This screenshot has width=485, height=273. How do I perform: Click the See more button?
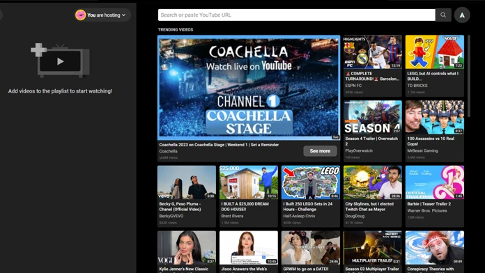coord(320,151)
